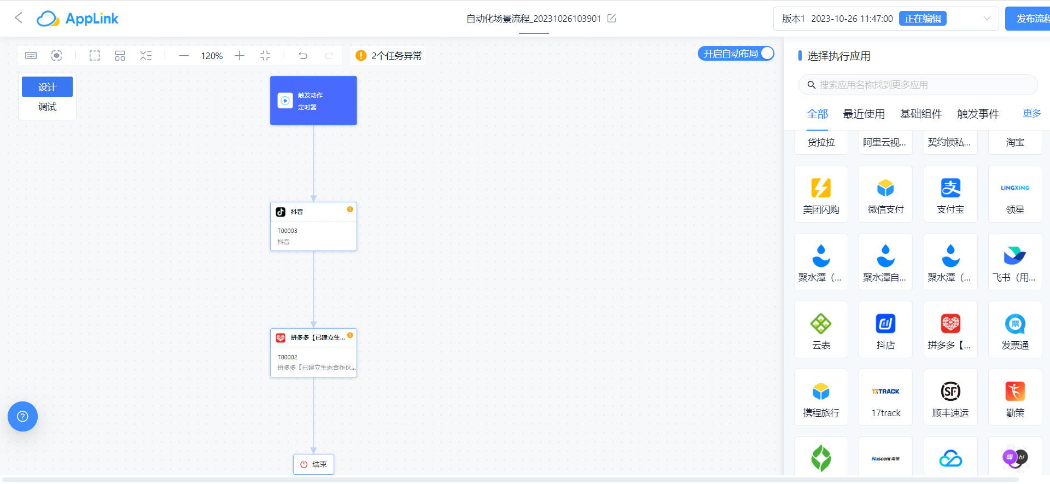Click the warning badge on the 抖音 node
This screenshot has height=484, width=1050.
click(x=350, y=209)
